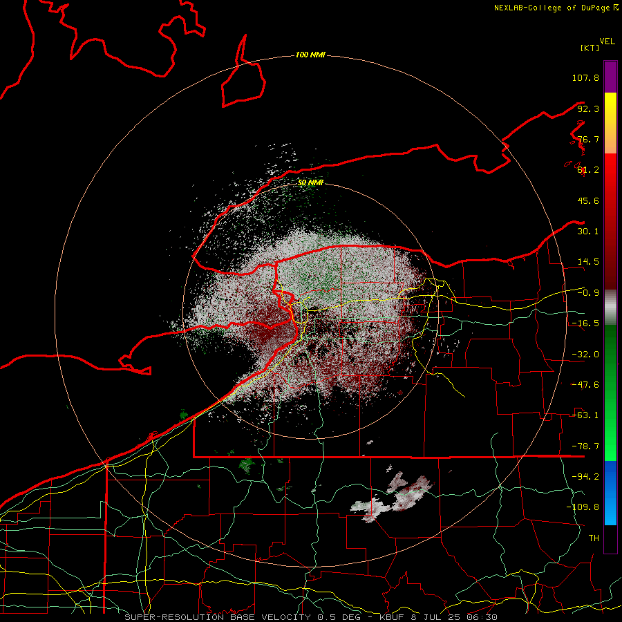The height and width of the screenshot is (622, 622).
Task: Click the "-0.9" scale value
Action: pos(588,293)
